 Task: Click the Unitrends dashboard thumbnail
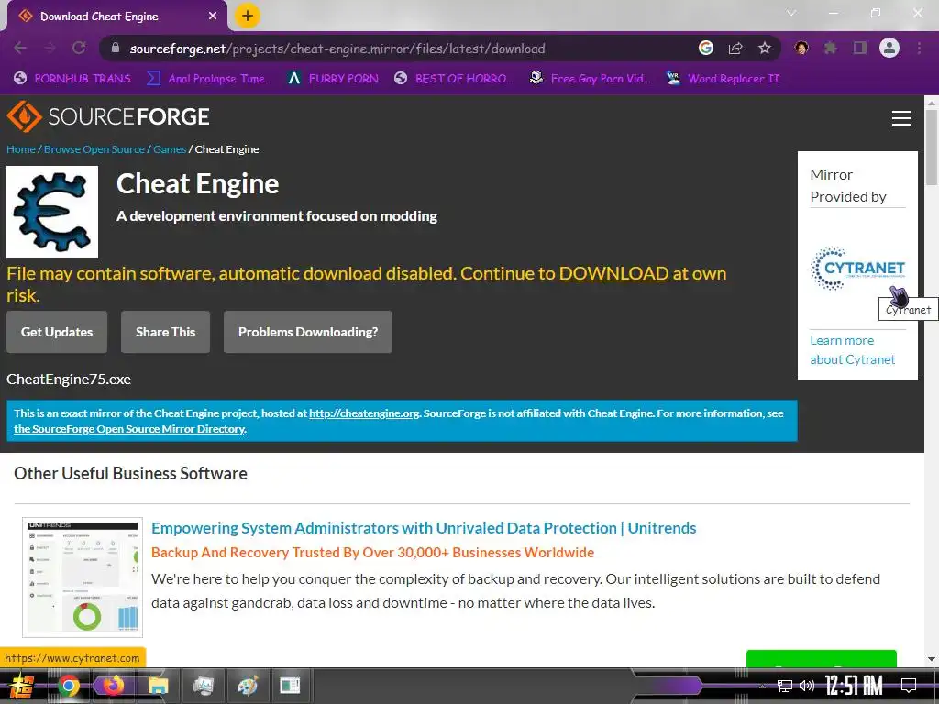[83, 577]
